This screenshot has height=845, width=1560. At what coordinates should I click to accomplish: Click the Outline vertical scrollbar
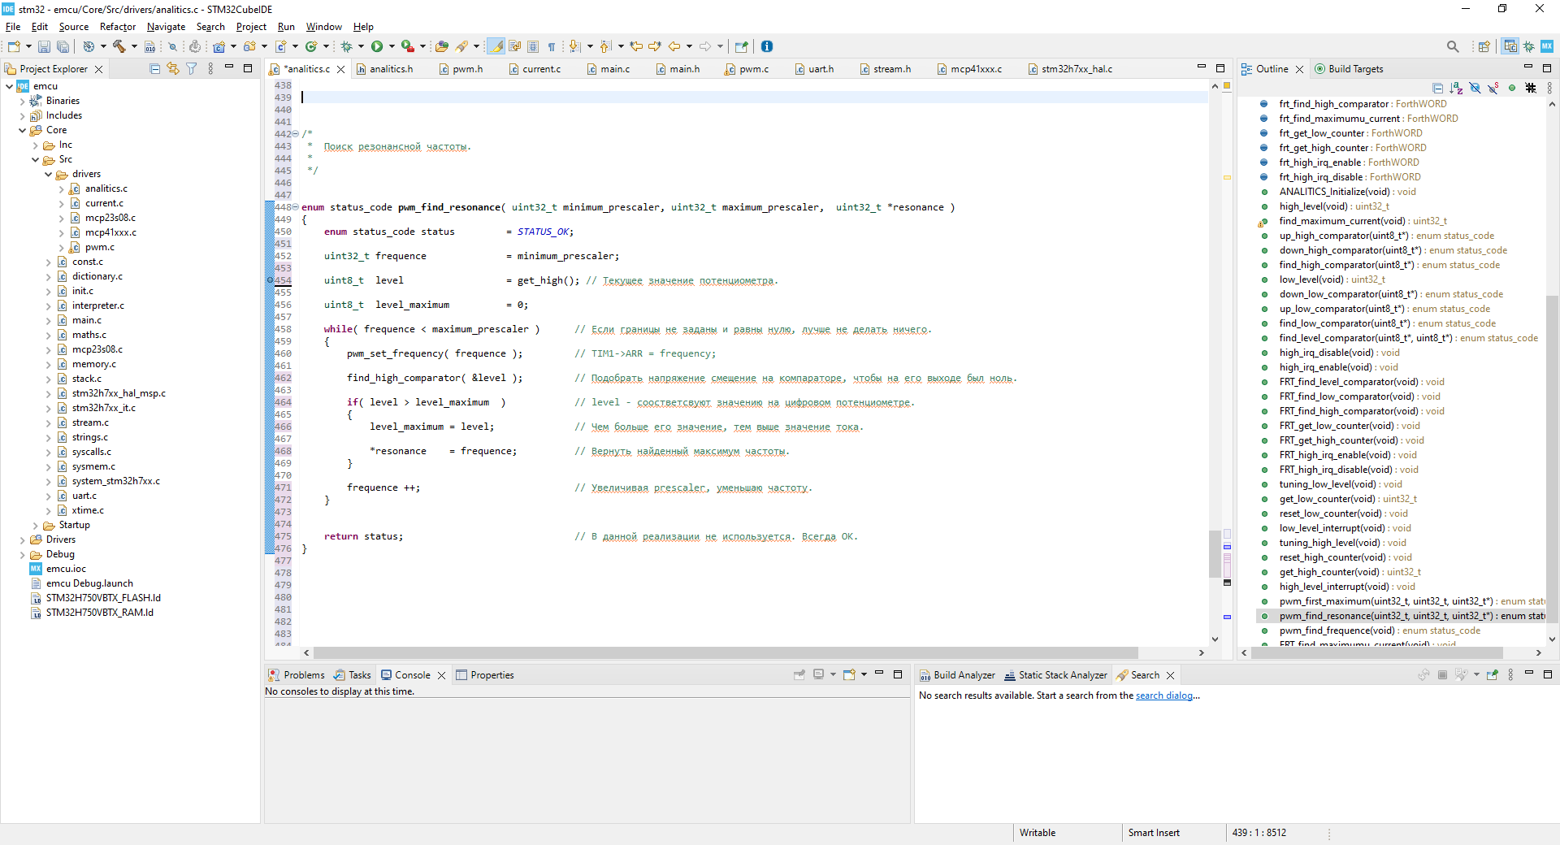pyautogui.click(x=1552, y=459)
